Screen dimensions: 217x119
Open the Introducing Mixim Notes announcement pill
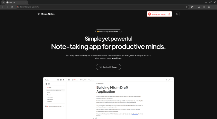pyautogui.click(x=108, y=32)
